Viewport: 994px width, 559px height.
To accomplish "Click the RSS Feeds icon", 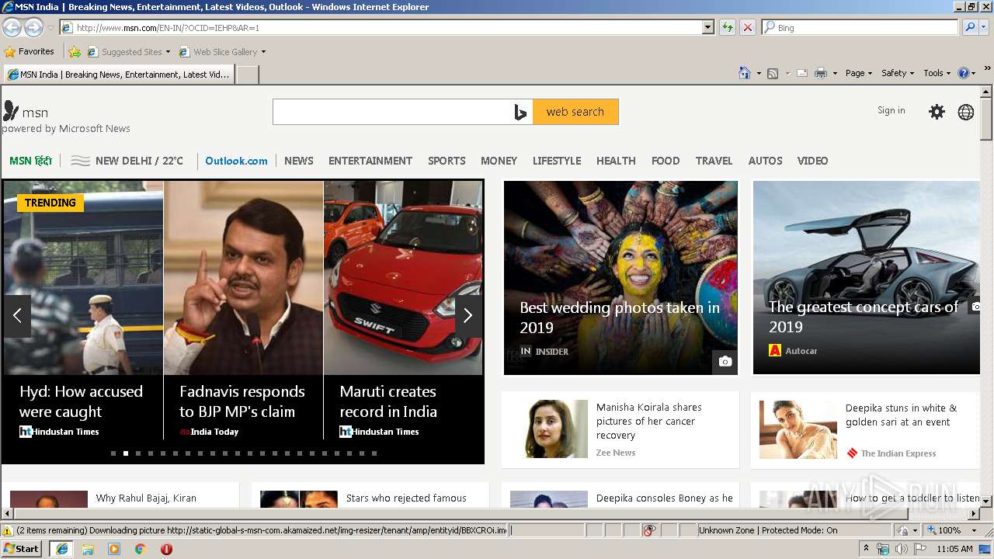I will 773,73.
